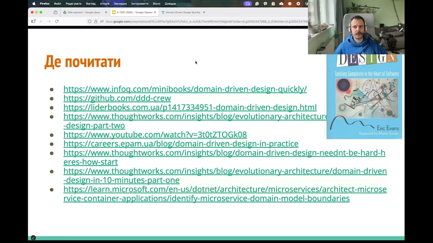Click the presenter webcam video overlay

tap(356, 27)
